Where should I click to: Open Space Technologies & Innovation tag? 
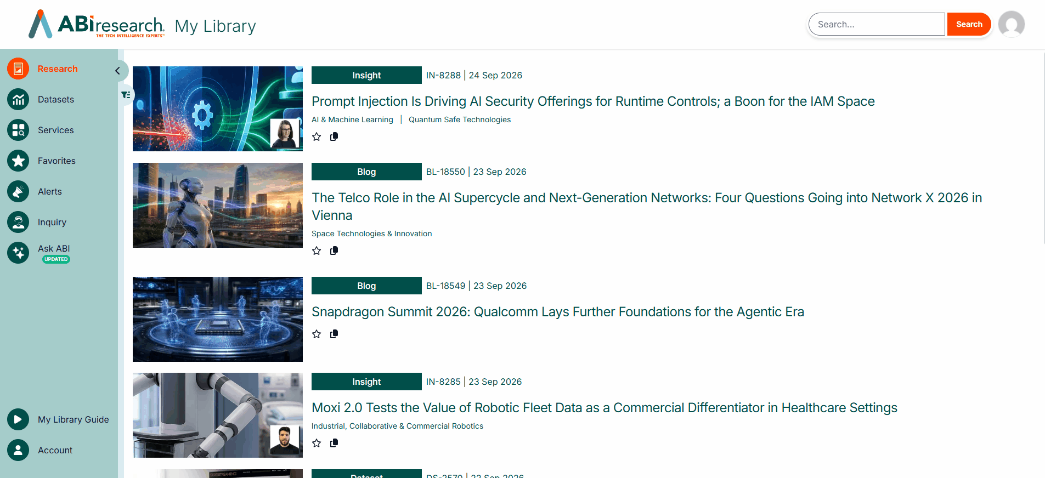(x=372, y=234)
